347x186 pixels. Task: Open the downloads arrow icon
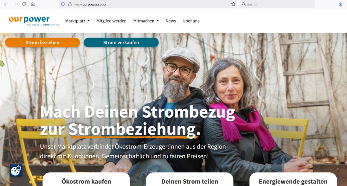click(x=341, y=4)
